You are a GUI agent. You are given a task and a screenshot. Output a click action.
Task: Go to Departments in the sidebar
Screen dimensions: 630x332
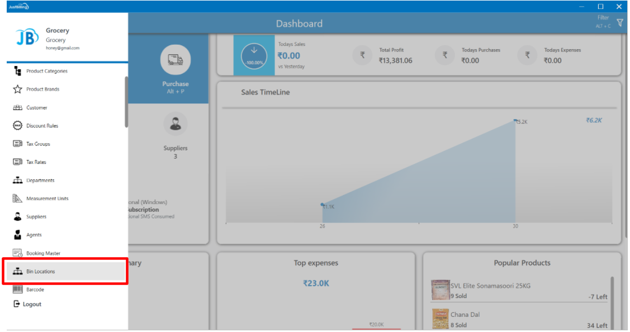click(x=40, y=181)
